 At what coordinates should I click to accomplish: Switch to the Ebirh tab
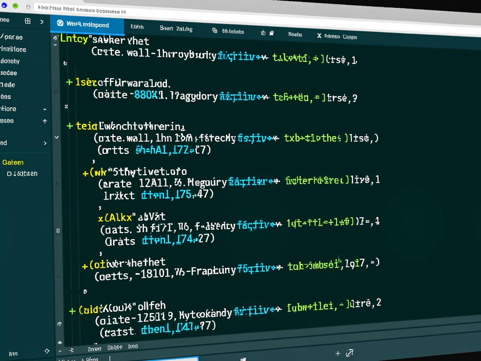tap(137, 27)
